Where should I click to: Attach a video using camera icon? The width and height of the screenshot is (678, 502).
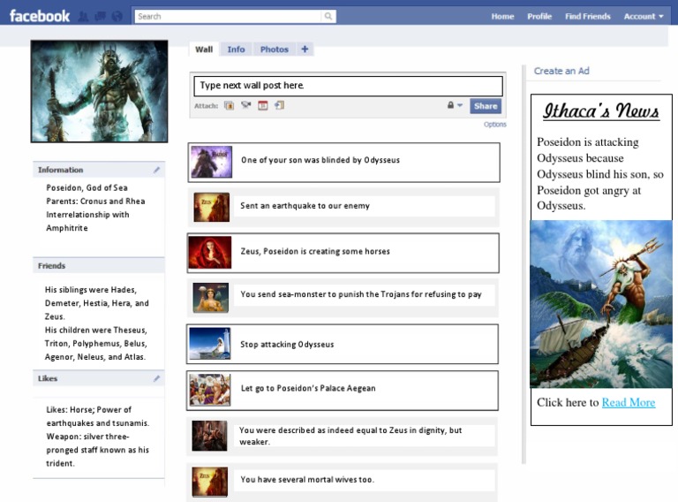[246, 105]
